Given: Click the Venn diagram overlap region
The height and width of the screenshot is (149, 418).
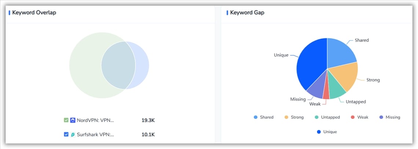Looking at the screenshot, I should 118,65.
